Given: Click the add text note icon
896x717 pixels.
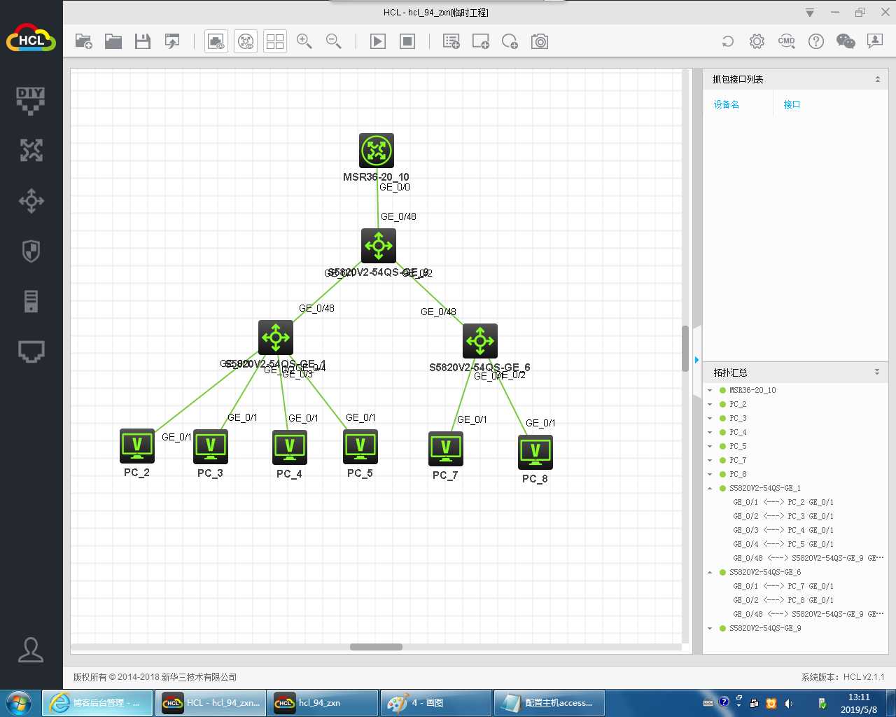Looking at the screenshot, I should click(451, 41).
